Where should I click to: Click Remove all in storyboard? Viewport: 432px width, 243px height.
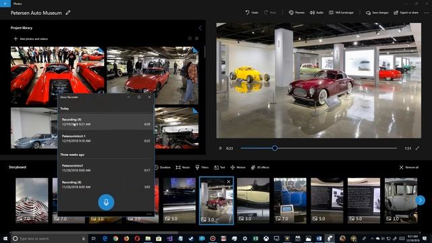coord(409,167)
